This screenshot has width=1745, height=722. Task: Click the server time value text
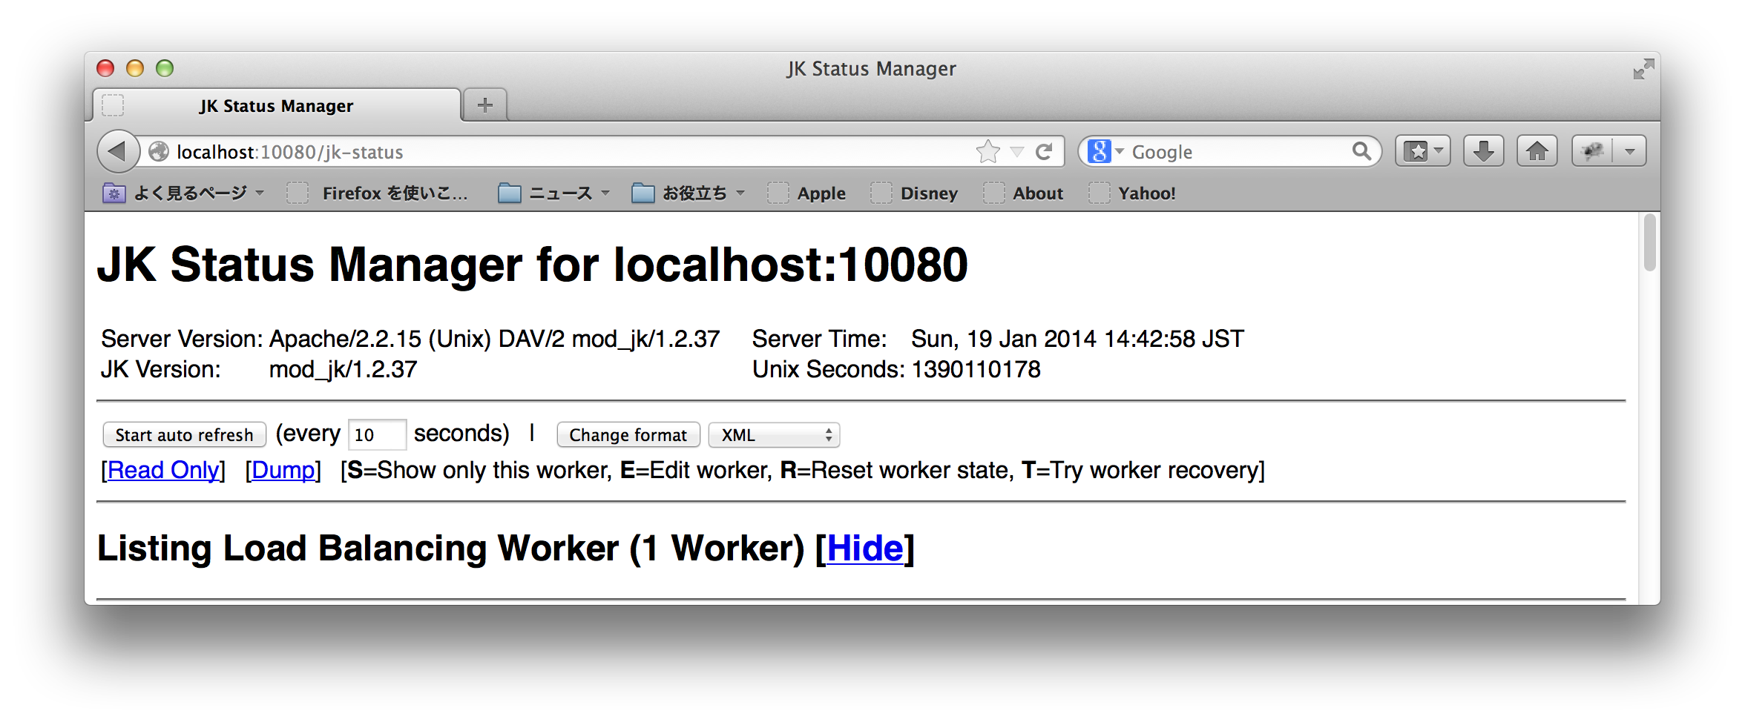point(1077,339)
